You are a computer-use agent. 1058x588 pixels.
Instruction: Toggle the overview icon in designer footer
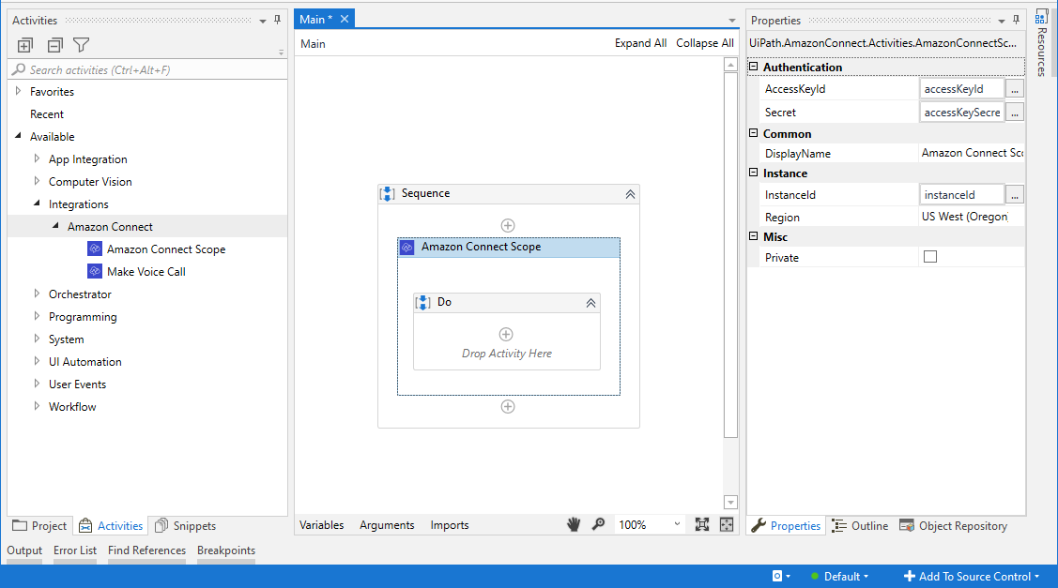727,524
